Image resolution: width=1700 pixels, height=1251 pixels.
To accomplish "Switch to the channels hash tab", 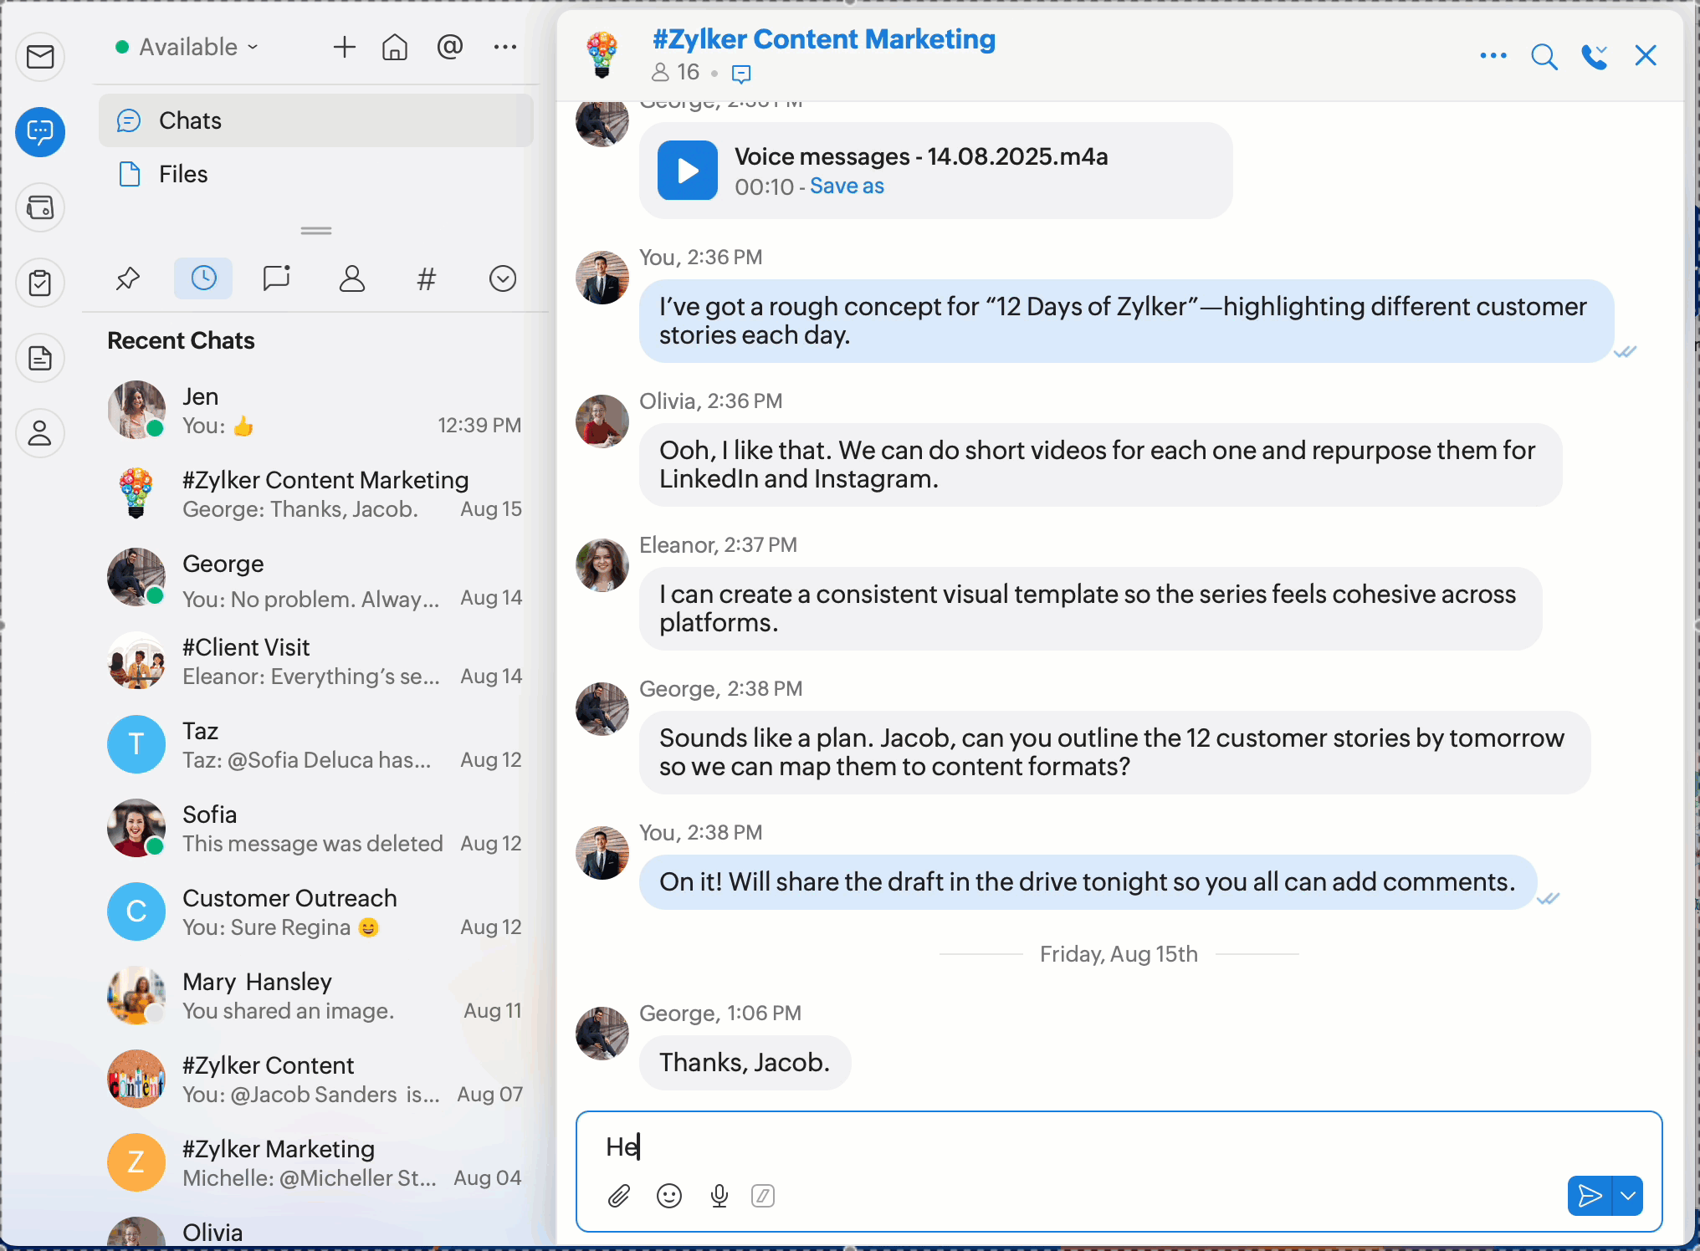I will click(x=427, y=278).
